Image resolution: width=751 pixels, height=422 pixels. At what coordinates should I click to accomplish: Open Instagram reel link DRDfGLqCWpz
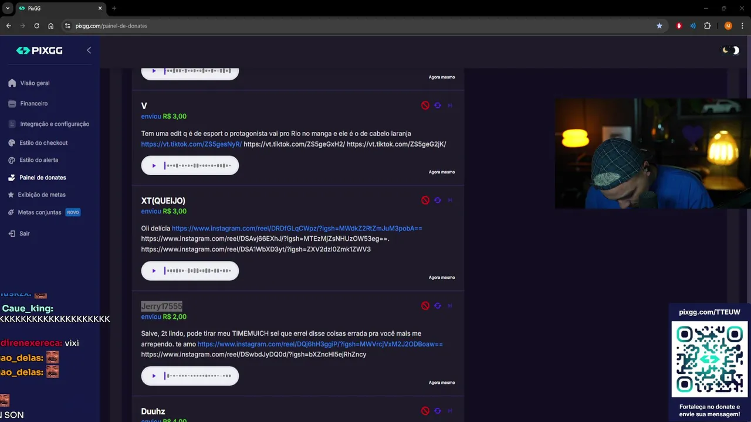[297, 228]
